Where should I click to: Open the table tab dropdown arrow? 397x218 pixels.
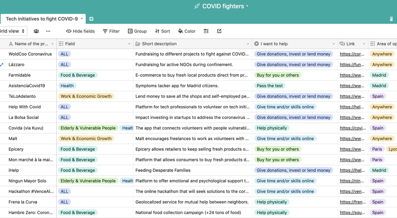[82, 19]
